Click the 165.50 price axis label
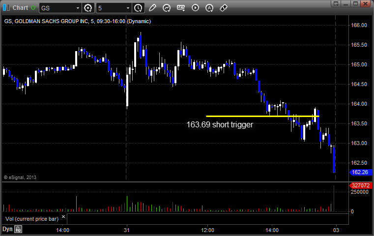The height and width of the screenshot is (236, 374). coord(359,45)
